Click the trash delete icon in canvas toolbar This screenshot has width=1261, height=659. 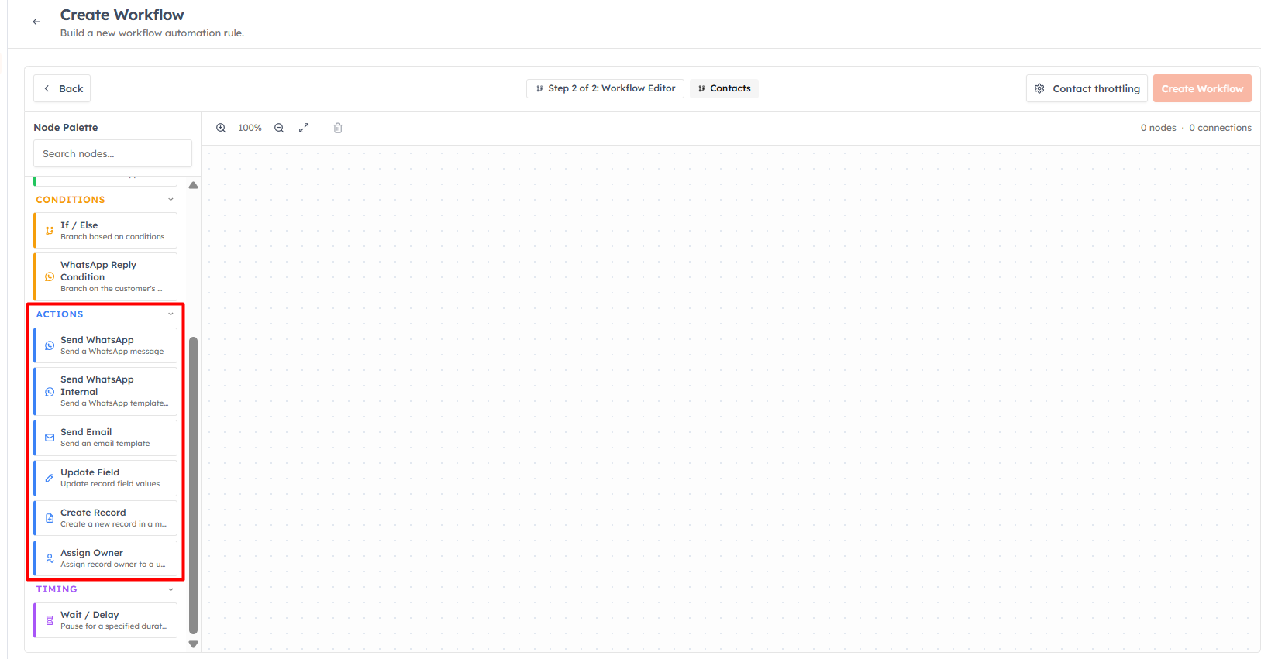click(x=338, y=128)
